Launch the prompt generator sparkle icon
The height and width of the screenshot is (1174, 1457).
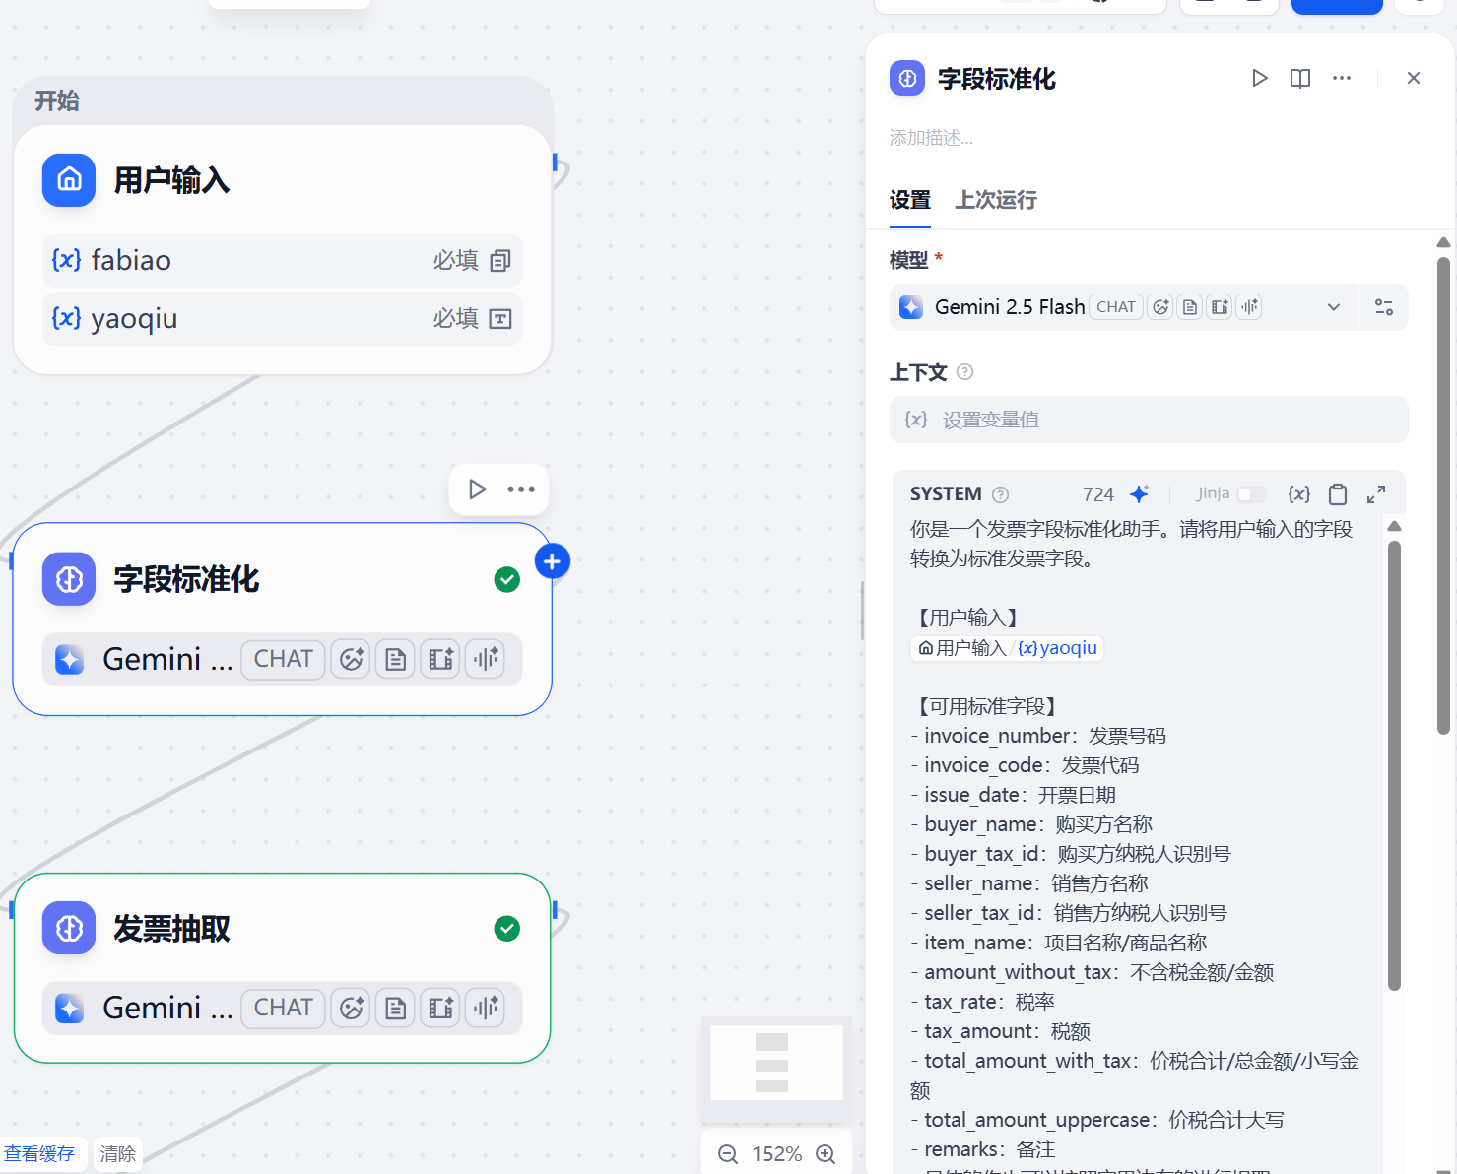coord(1140,494)
